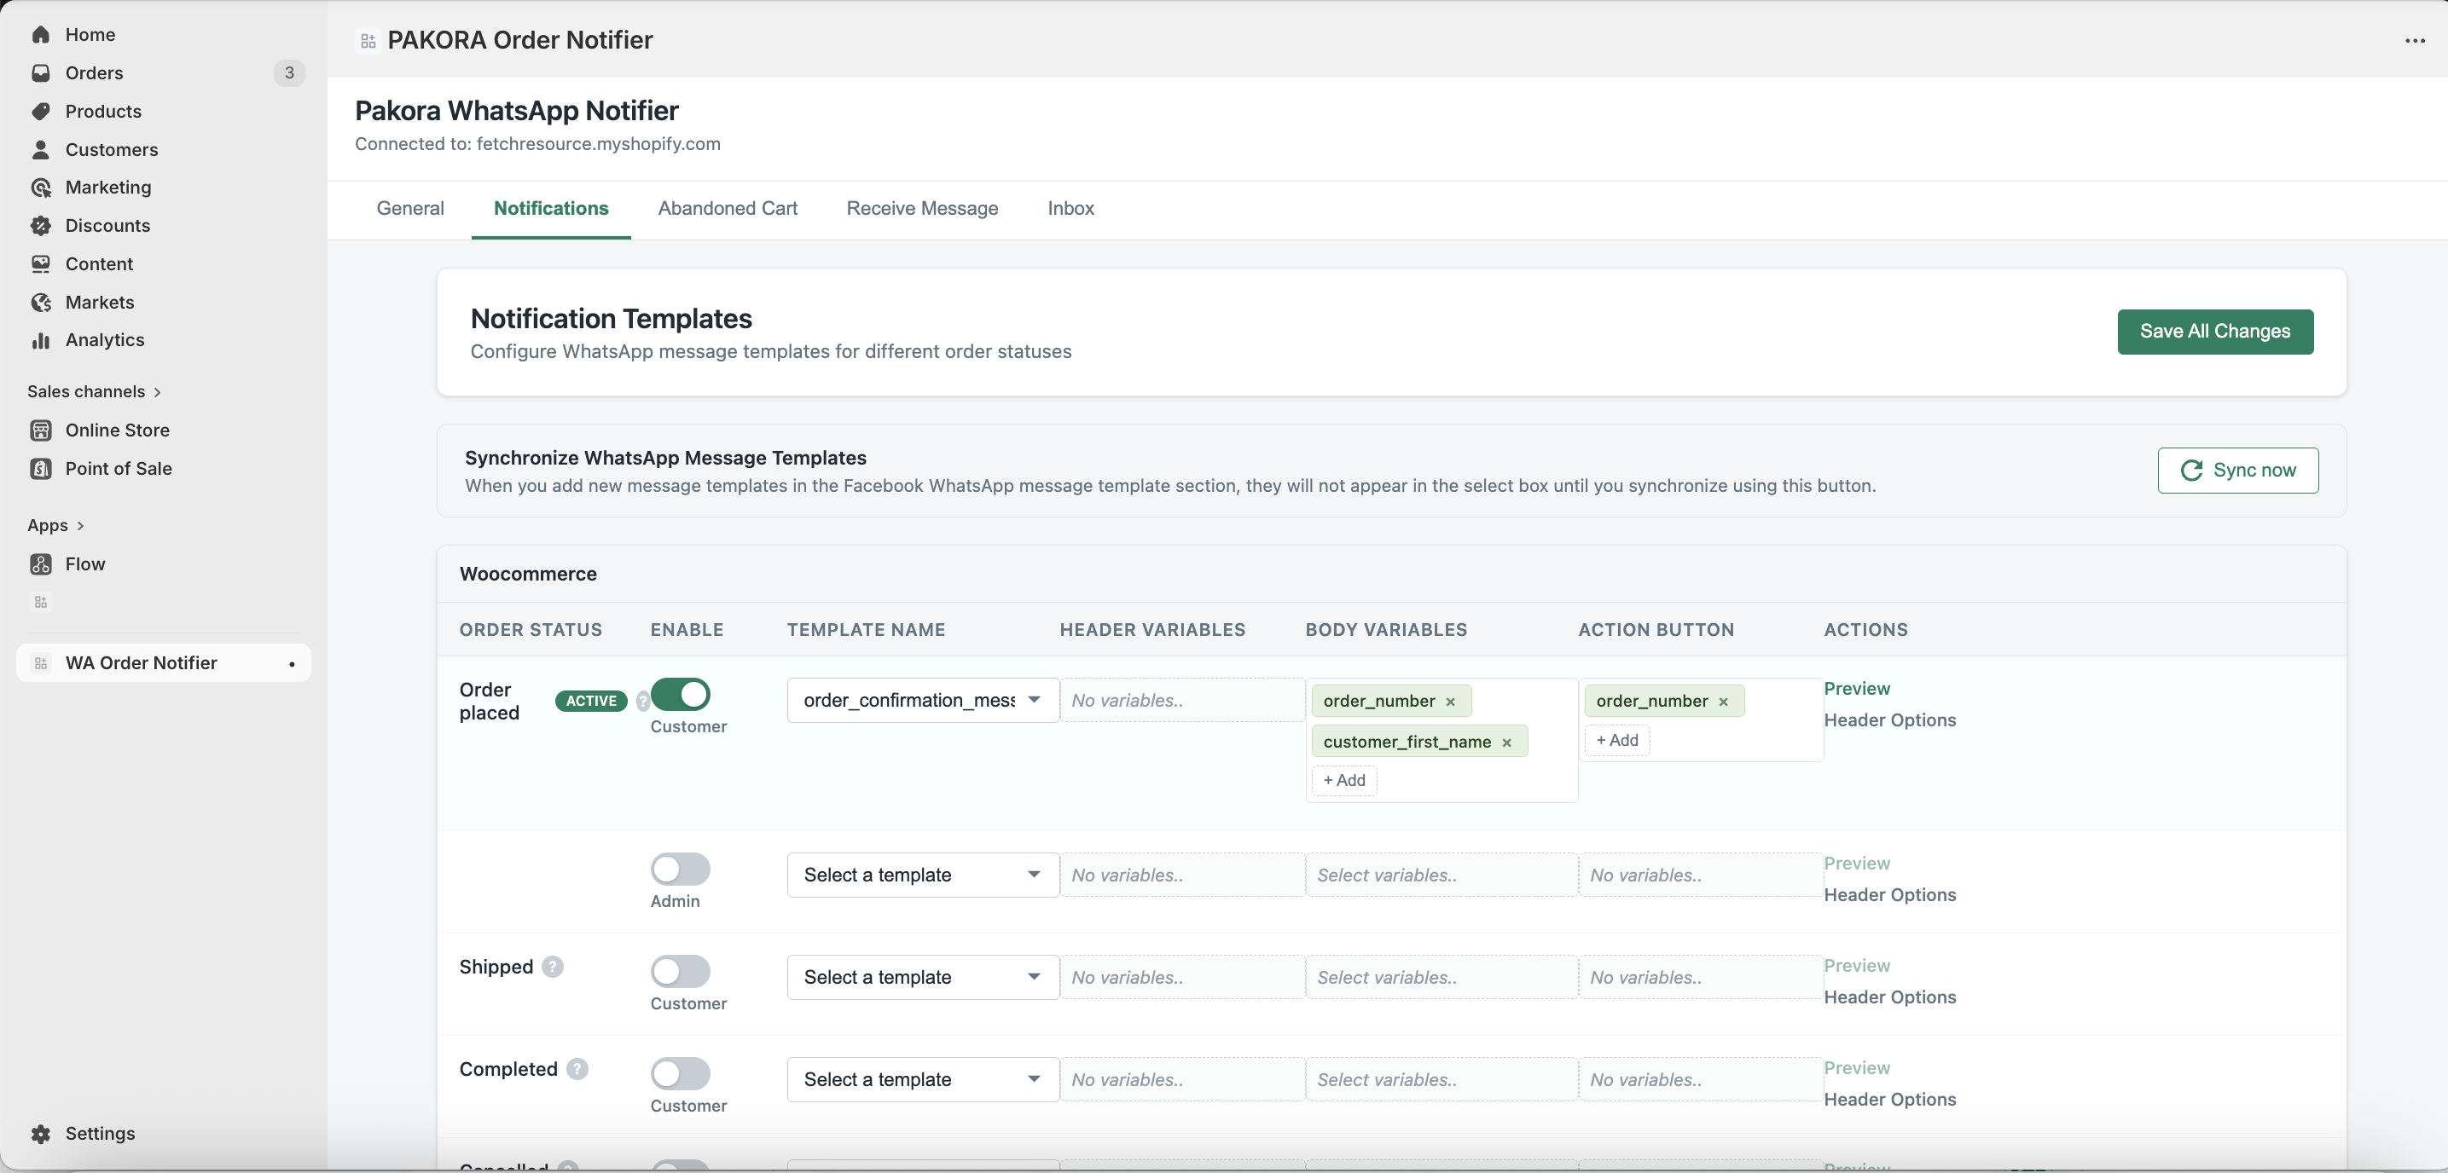Go to the Receive Message tab

[x=922, y=208]
